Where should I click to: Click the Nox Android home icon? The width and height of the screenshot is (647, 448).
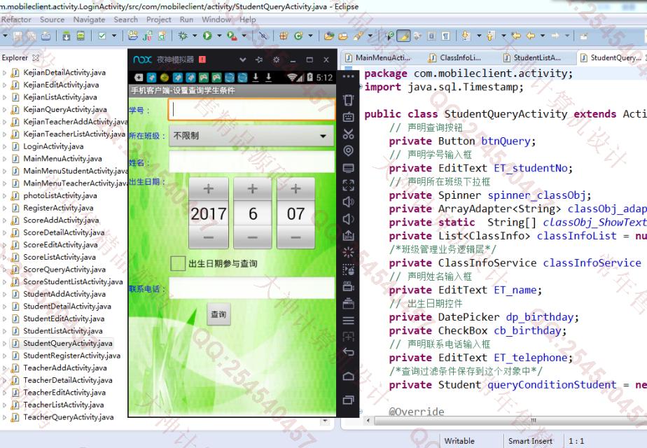[348, 376]
